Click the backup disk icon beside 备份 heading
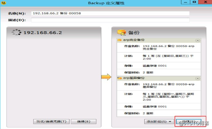Image resolution: width=212 pixels, height=129 pixels. click(x=121, y=32)
